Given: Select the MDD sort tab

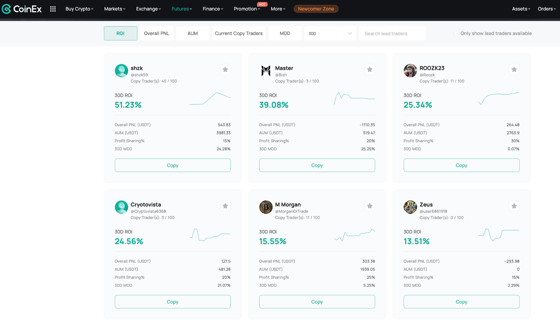Looking at the screenshot, I should 285,33.
